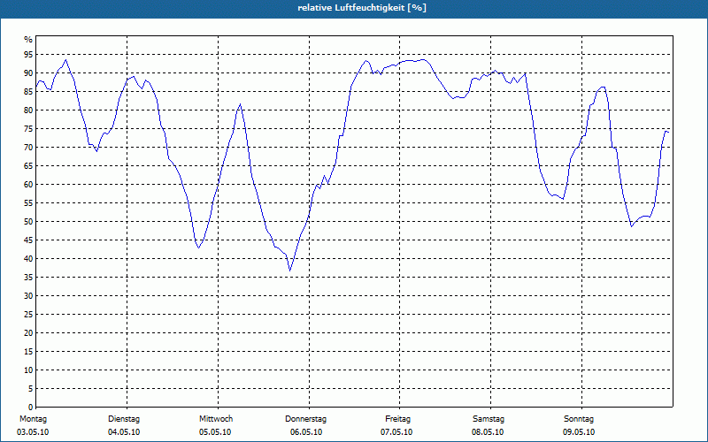Select the y-axis value 10
The image size is (708, 442).
pyautogui.click(x=28, y=370)
